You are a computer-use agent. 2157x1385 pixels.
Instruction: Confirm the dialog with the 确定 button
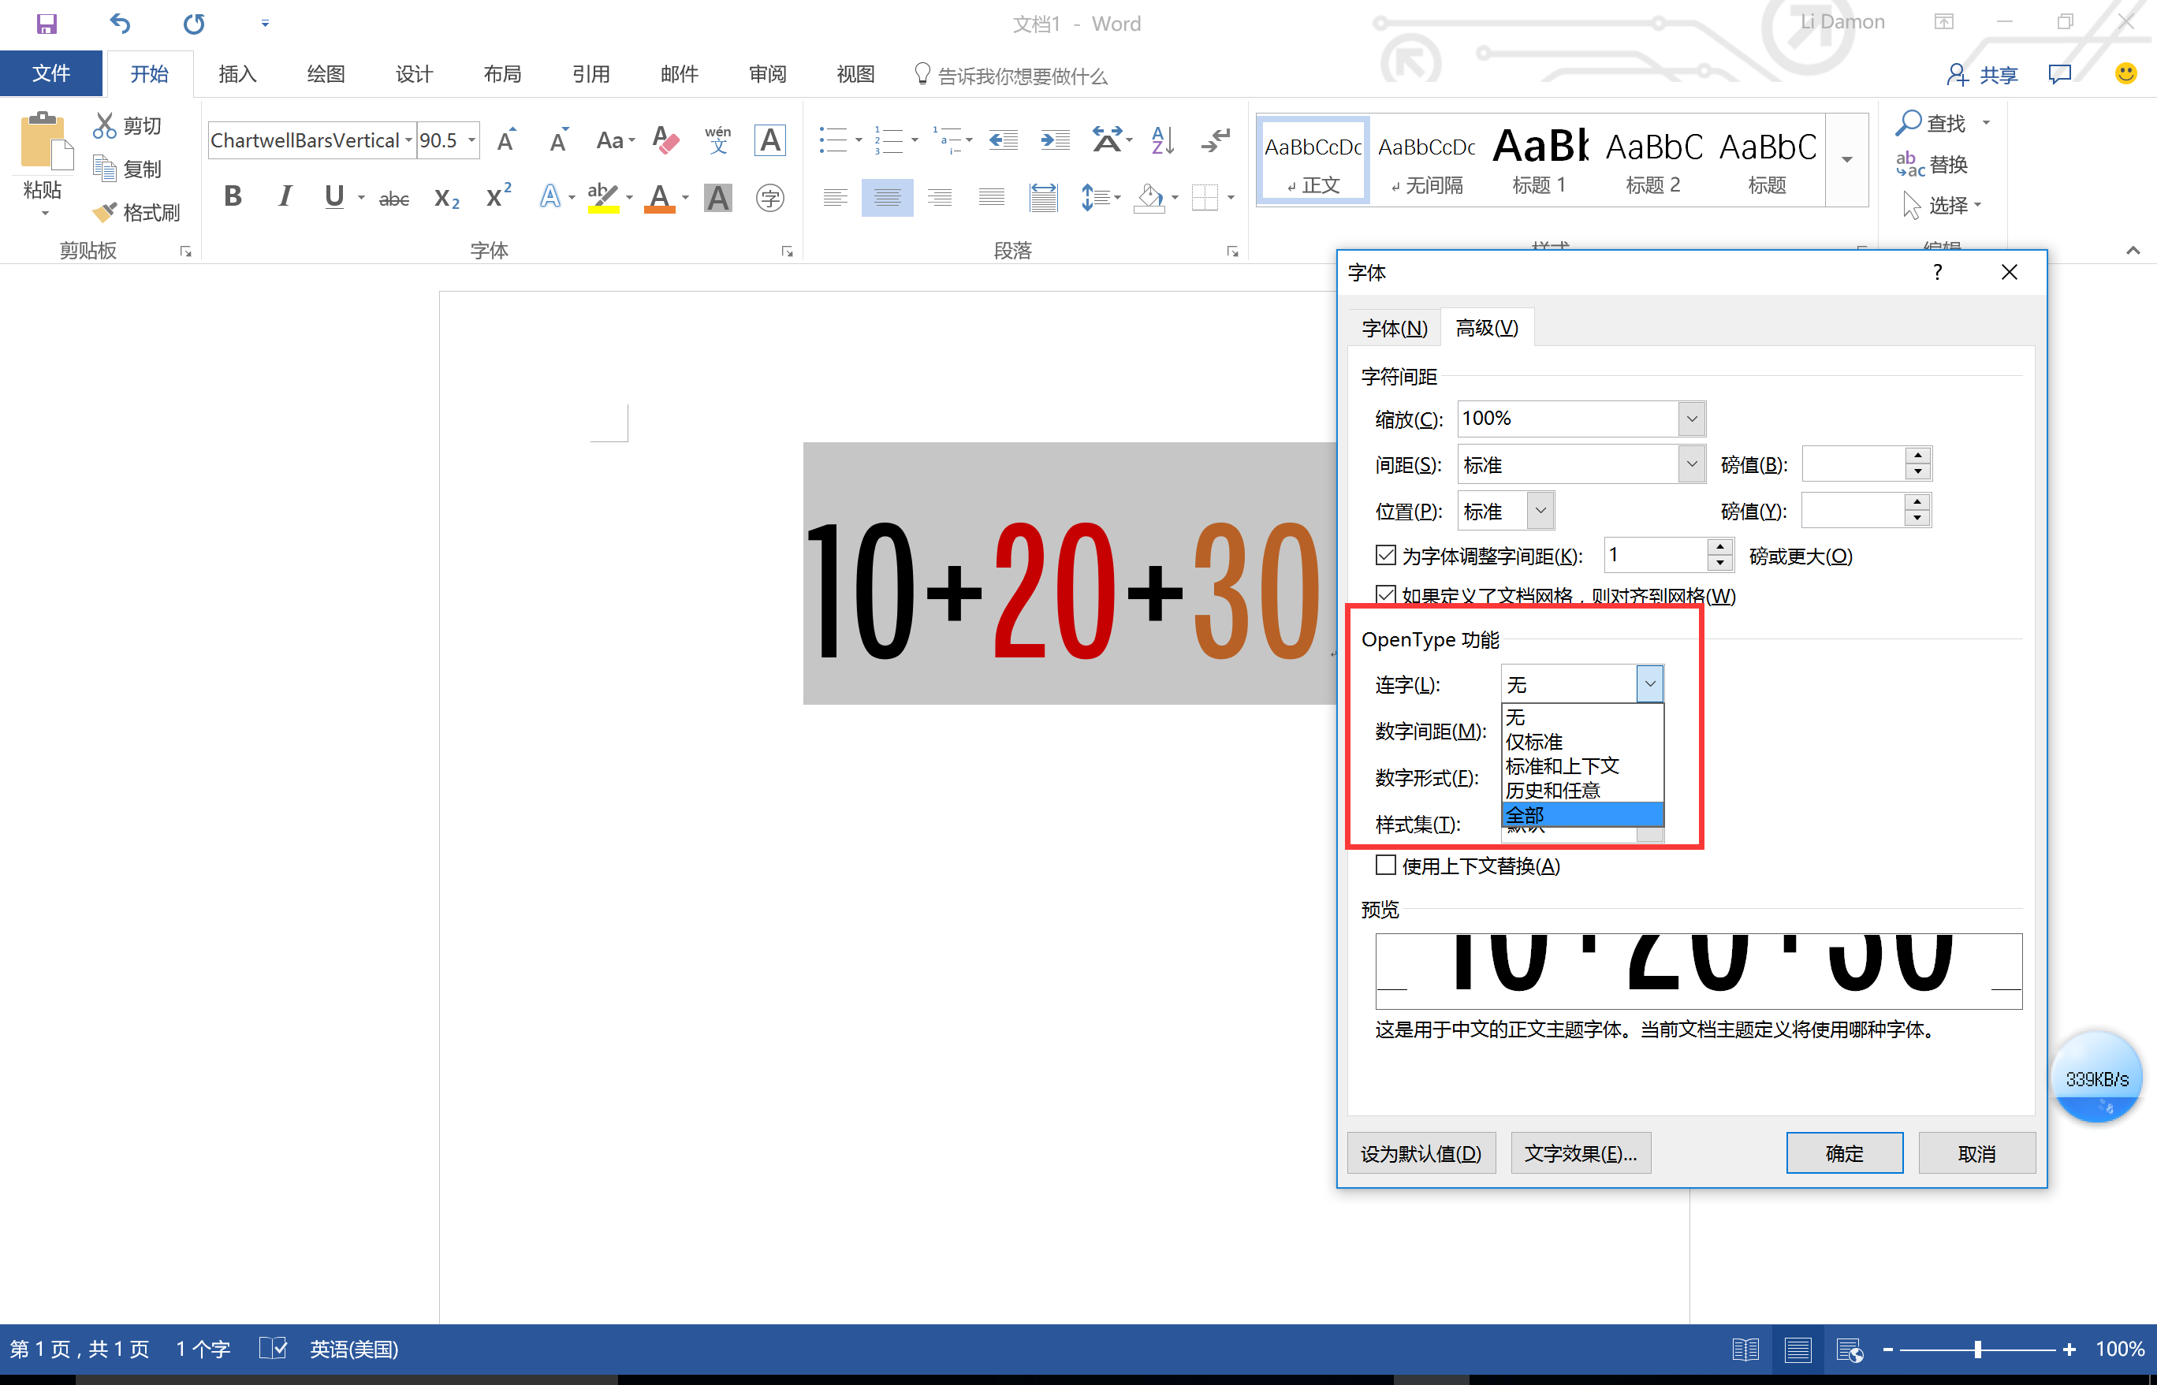click(1844, 1153)
